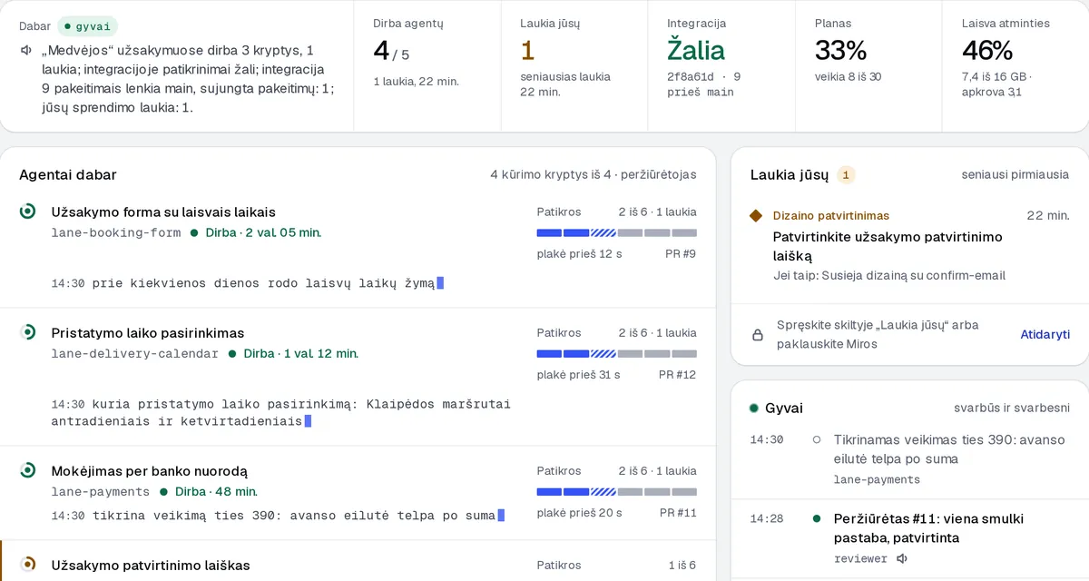The height and width of the screenshot is (581, 1089).
Task: Click the status icon for Pristatymo laiko pasirinkimas
Action: pyautogui.click(x=28, y=332)
